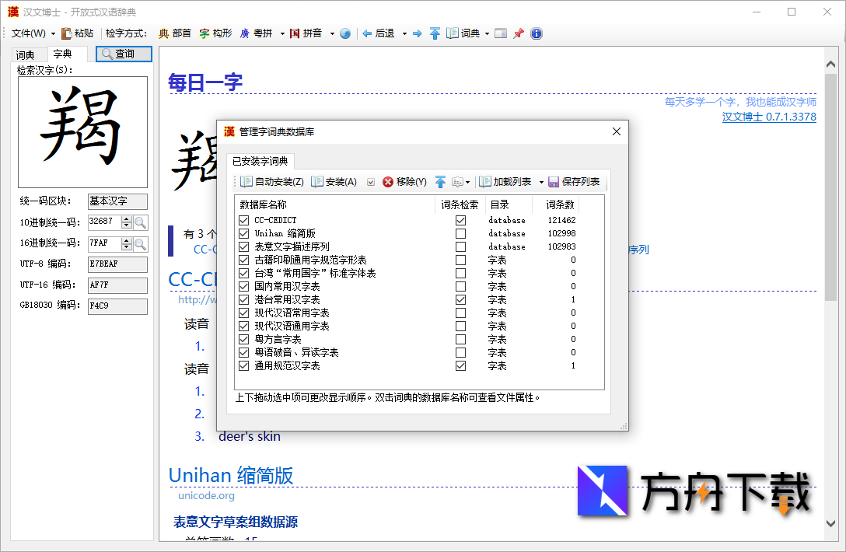
Task: Uncheck the CC-CEDICT database entry
Action: [244, 220]
